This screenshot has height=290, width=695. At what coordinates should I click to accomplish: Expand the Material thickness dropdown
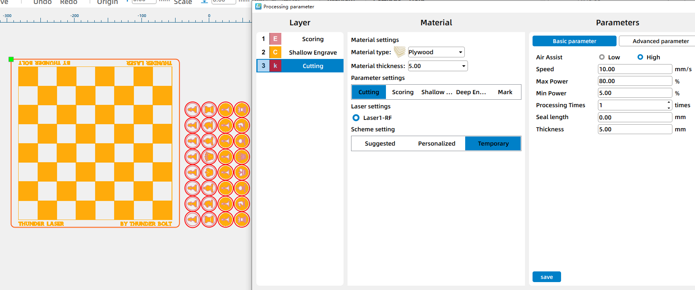pos(463,66)
